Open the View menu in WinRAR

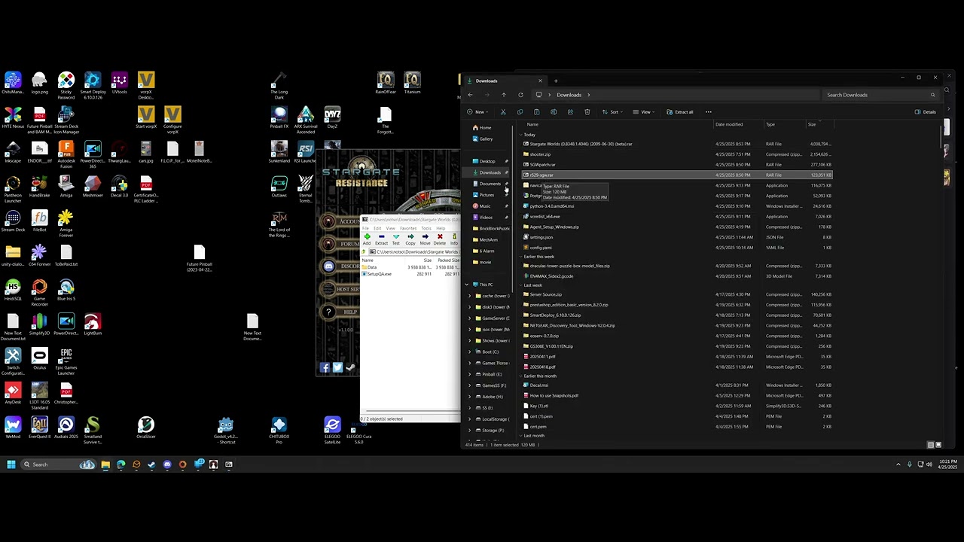(x=390, y=228)
